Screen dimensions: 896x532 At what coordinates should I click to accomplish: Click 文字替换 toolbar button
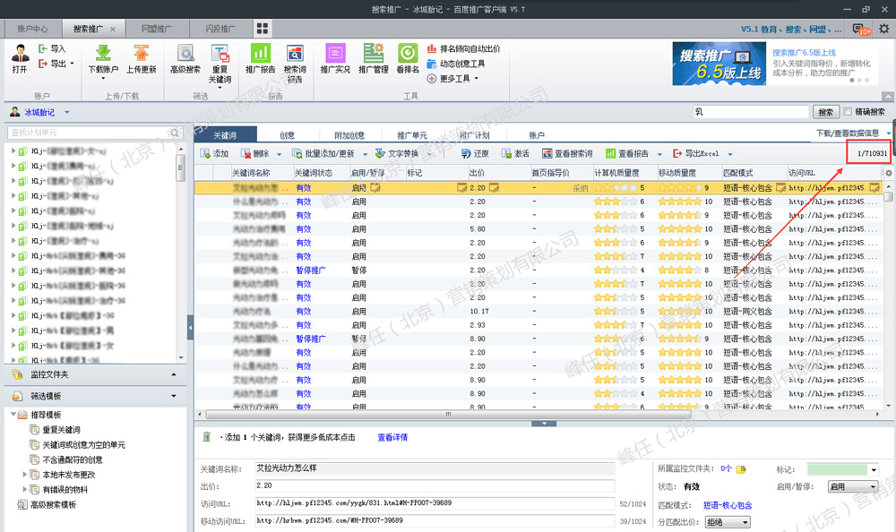coord(397,154)
